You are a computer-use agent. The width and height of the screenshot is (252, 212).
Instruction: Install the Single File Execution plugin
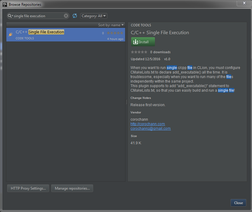point(143,42)
